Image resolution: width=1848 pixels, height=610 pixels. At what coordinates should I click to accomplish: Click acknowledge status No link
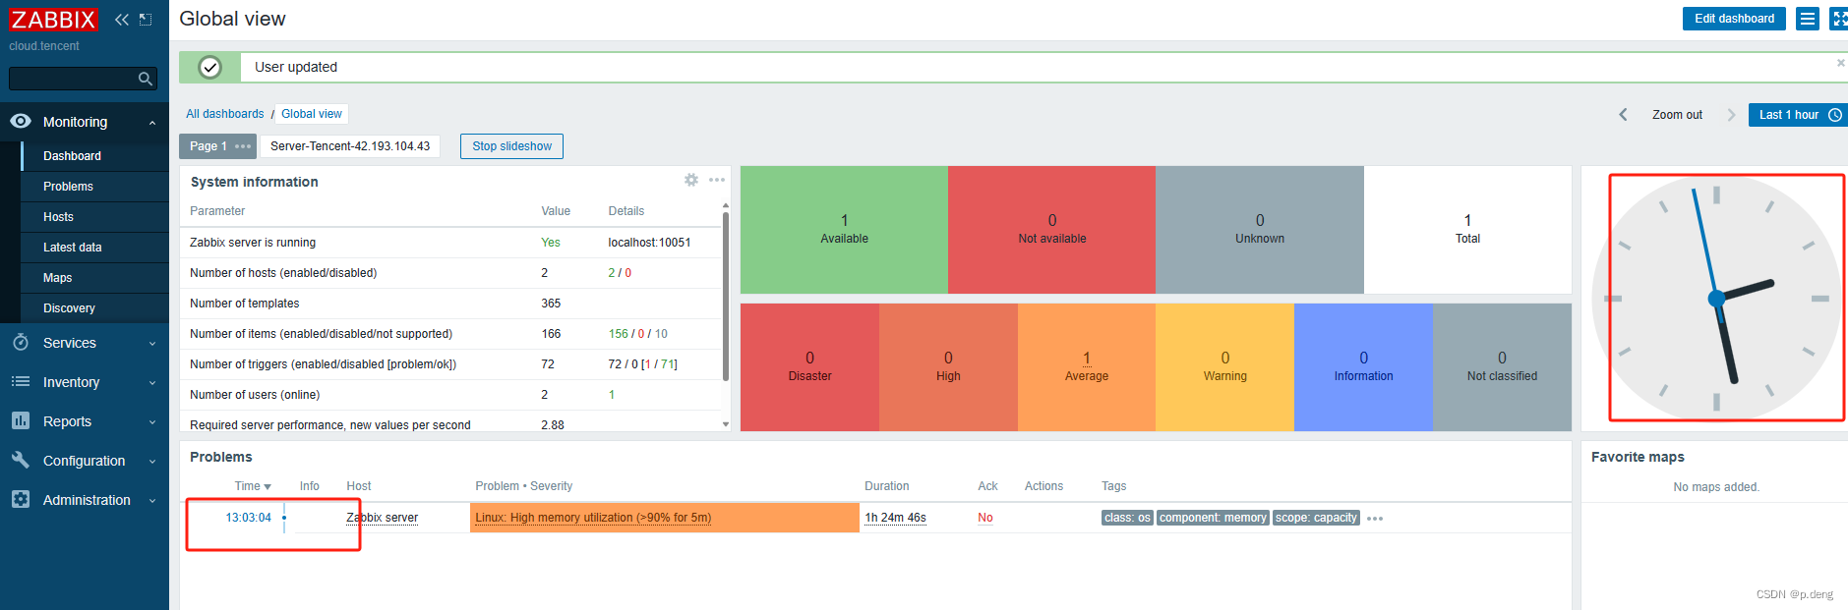coord(984,518)
